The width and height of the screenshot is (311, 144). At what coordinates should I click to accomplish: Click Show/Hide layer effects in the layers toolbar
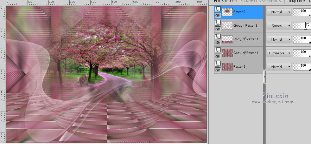pyautogui.click(x=260, y=1)
